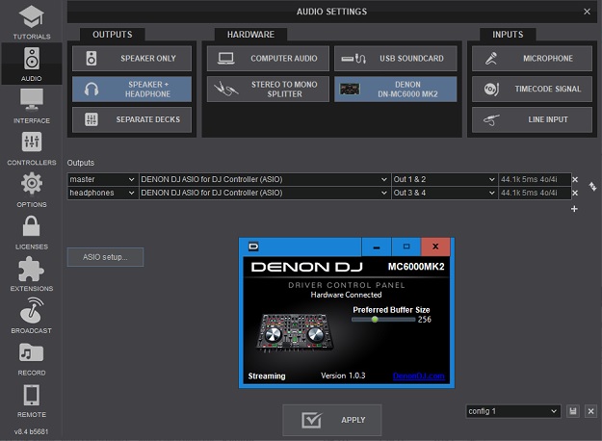
Task: Click the ASIO setup button
Action: tap(105, 257)
